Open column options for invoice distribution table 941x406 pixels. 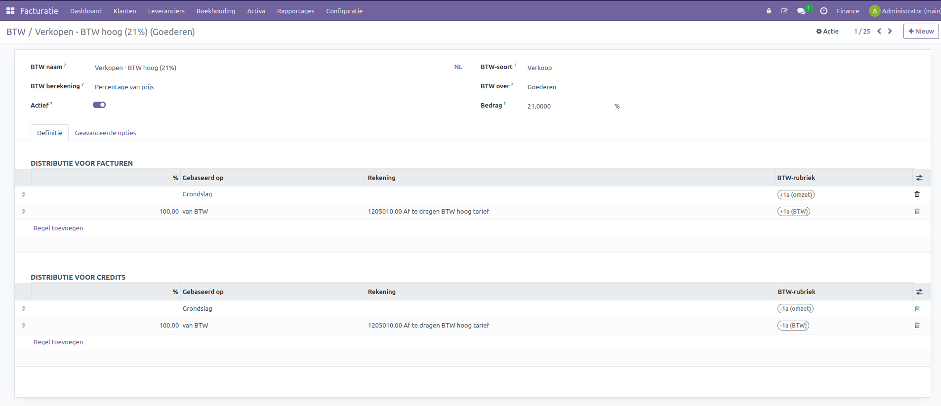coord(919,178)
